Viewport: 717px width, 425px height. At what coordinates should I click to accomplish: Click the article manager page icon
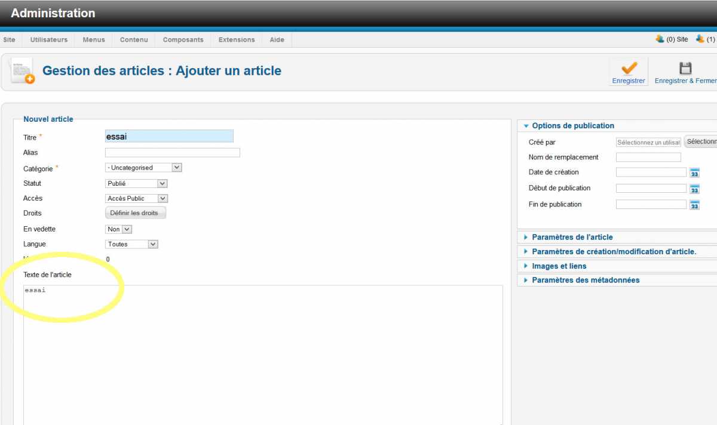pos(23,71)
